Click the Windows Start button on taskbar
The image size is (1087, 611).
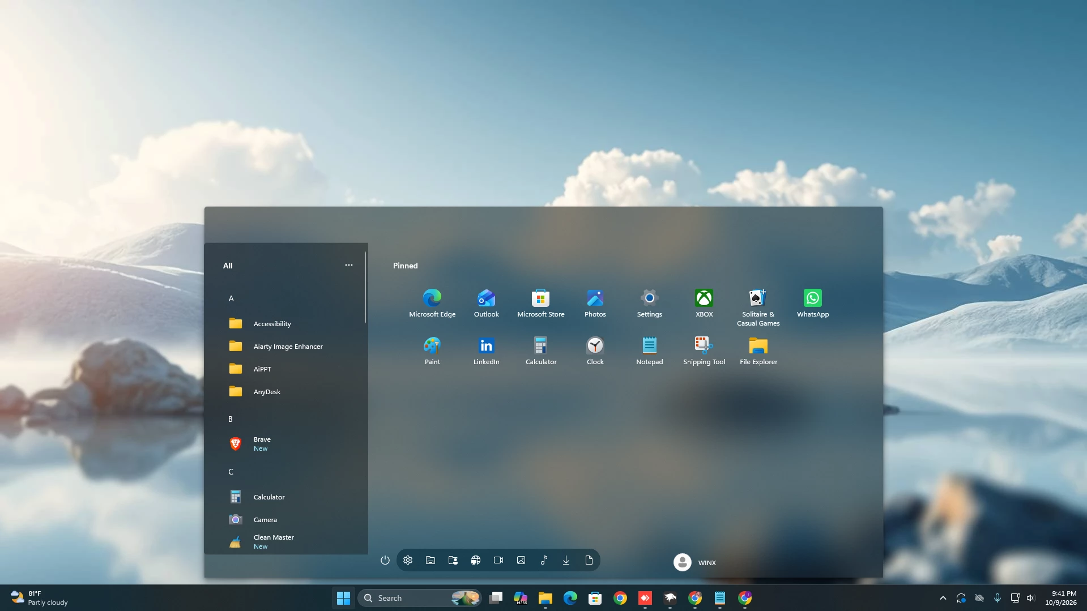tap(343, 598)
